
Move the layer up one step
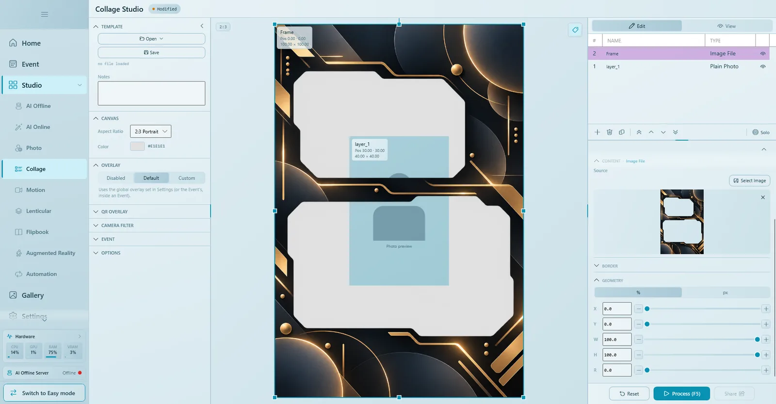651,132
